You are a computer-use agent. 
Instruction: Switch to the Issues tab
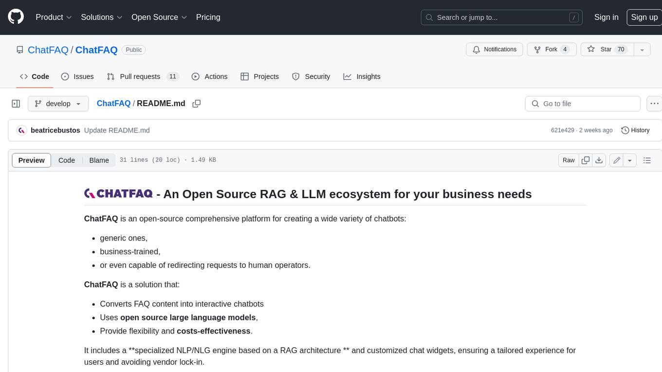click(77, 76)
